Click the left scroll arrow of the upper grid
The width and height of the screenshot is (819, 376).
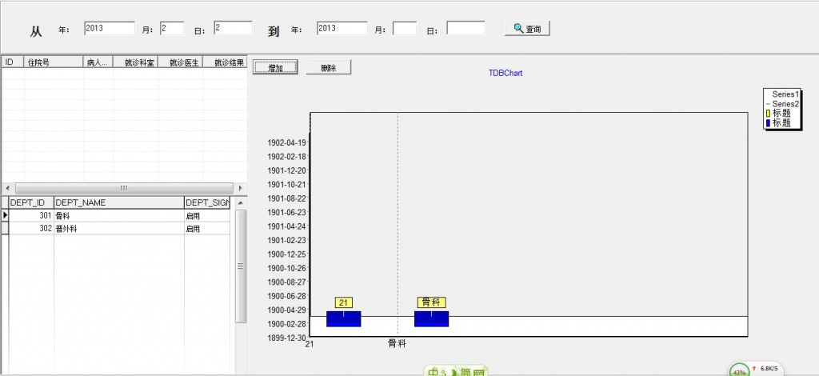coord(7,188)
